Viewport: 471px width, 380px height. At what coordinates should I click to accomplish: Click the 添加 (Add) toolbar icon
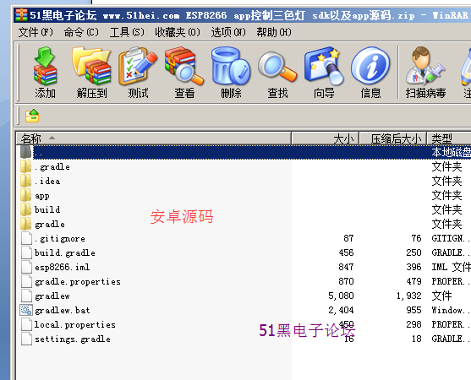click(x=45, y=72)
